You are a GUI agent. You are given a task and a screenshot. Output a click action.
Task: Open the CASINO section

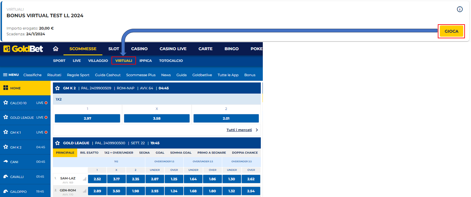click(140, 49)
